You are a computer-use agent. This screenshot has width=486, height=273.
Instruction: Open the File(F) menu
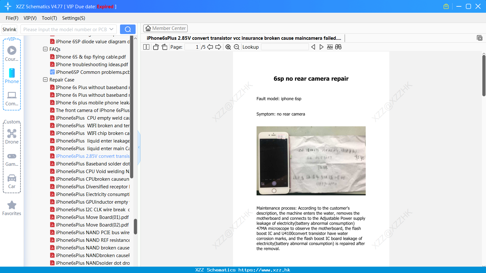tap(12, 18)
